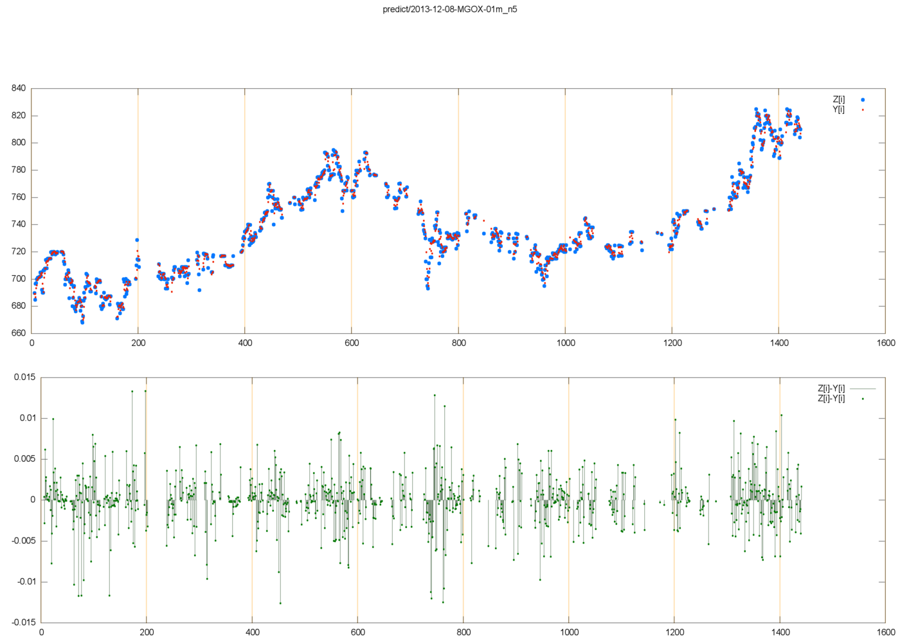
Task: Select the Y[i] legend label in top plot
Action: click(x=838, y=109)
